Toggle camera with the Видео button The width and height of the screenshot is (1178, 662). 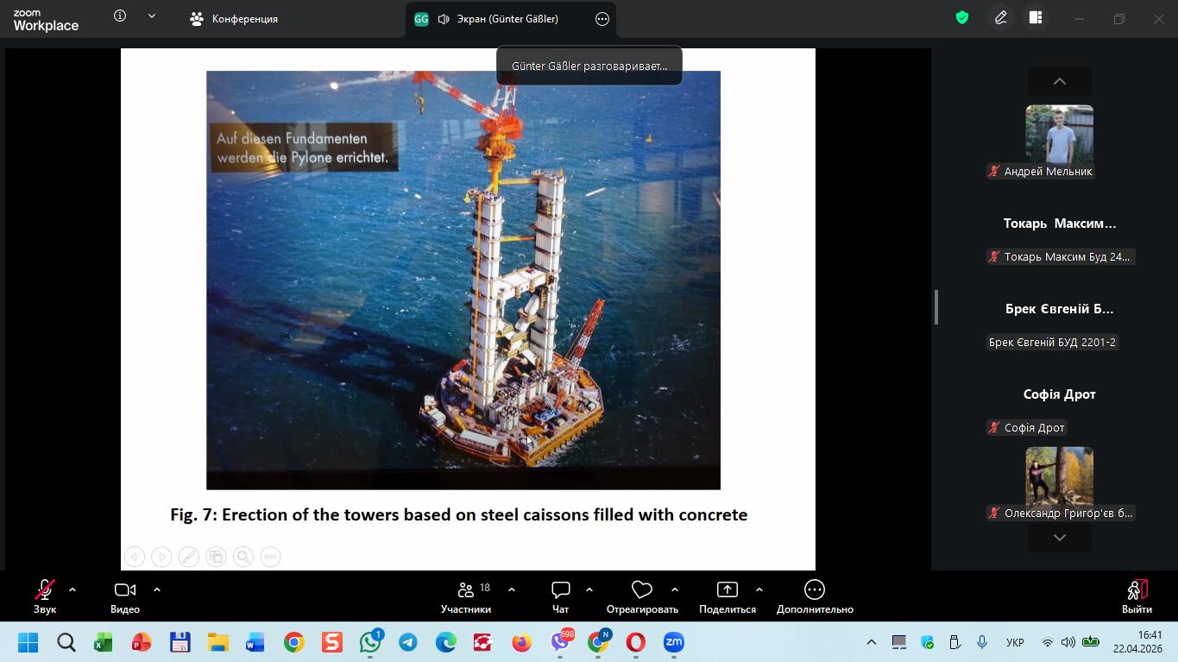click(125, 596)
